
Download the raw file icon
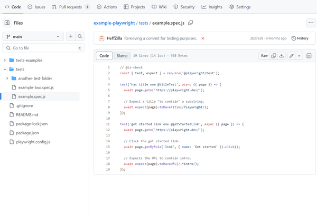pyautogui.click(x=282, y=56)
